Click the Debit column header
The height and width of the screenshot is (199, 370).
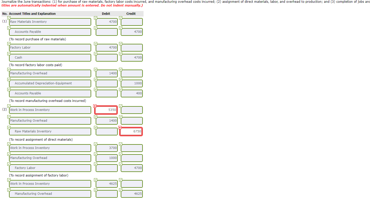coord(106,14)
